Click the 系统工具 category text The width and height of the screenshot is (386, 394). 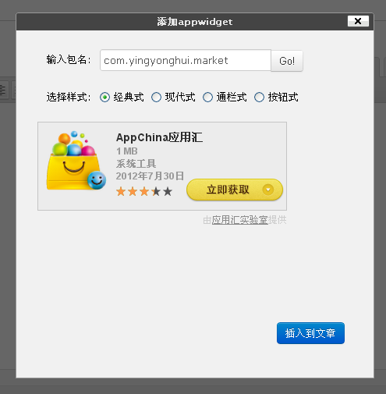(x=136, y=164)
